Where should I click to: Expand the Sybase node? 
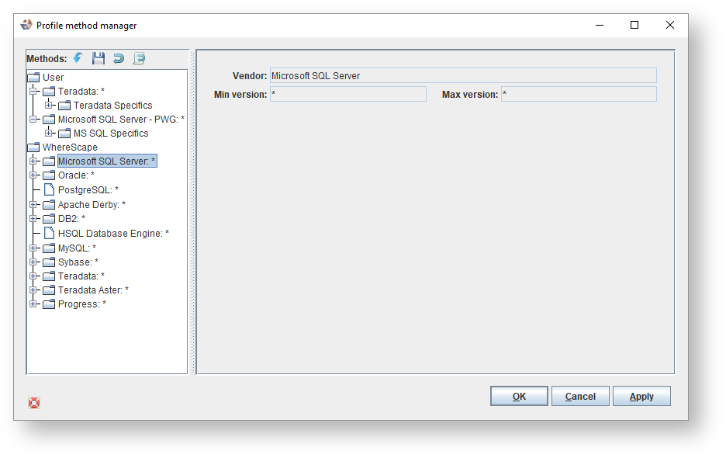tap(33, 262)
